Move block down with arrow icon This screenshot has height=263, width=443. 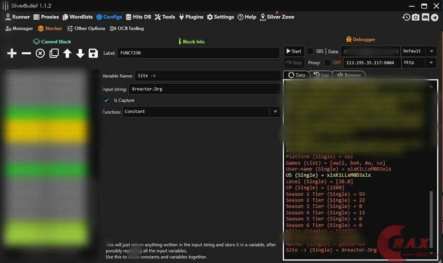(80, 53)
